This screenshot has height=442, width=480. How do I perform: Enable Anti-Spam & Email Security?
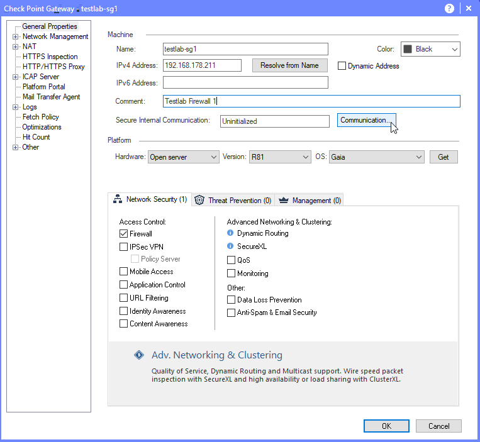[231, 312]
